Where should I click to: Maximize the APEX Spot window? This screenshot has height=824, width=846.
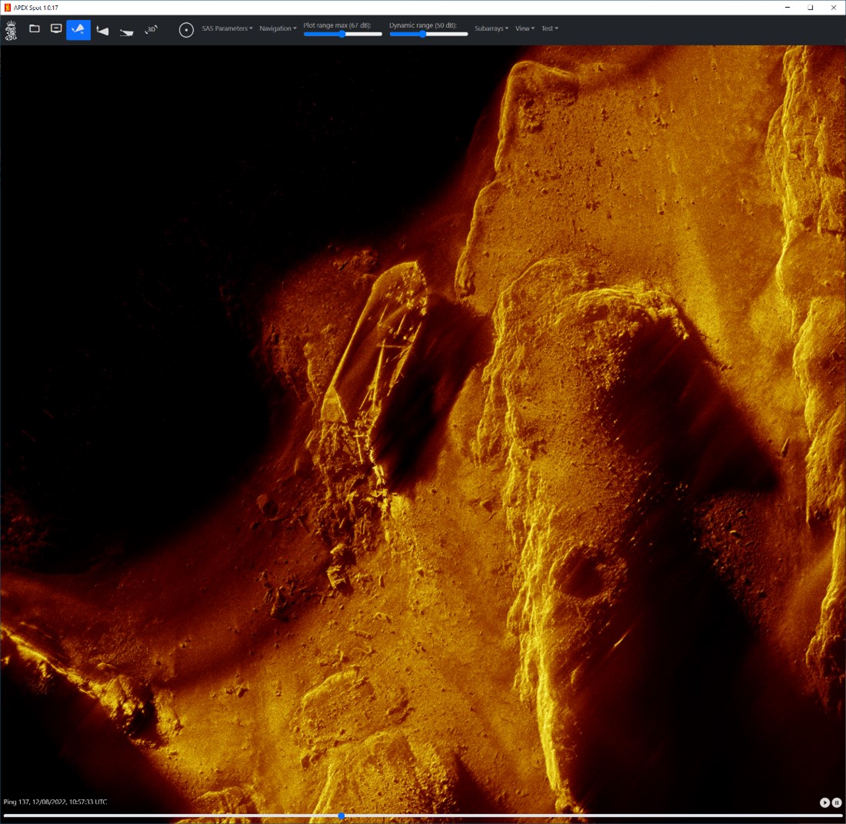coord(810,7)
